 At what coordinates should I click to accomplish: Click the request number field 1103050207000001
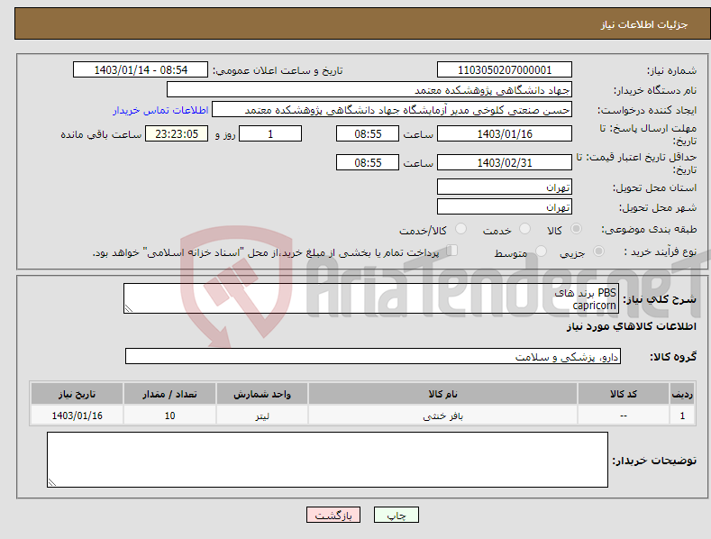pyautogui.click(x=505, y=70)
